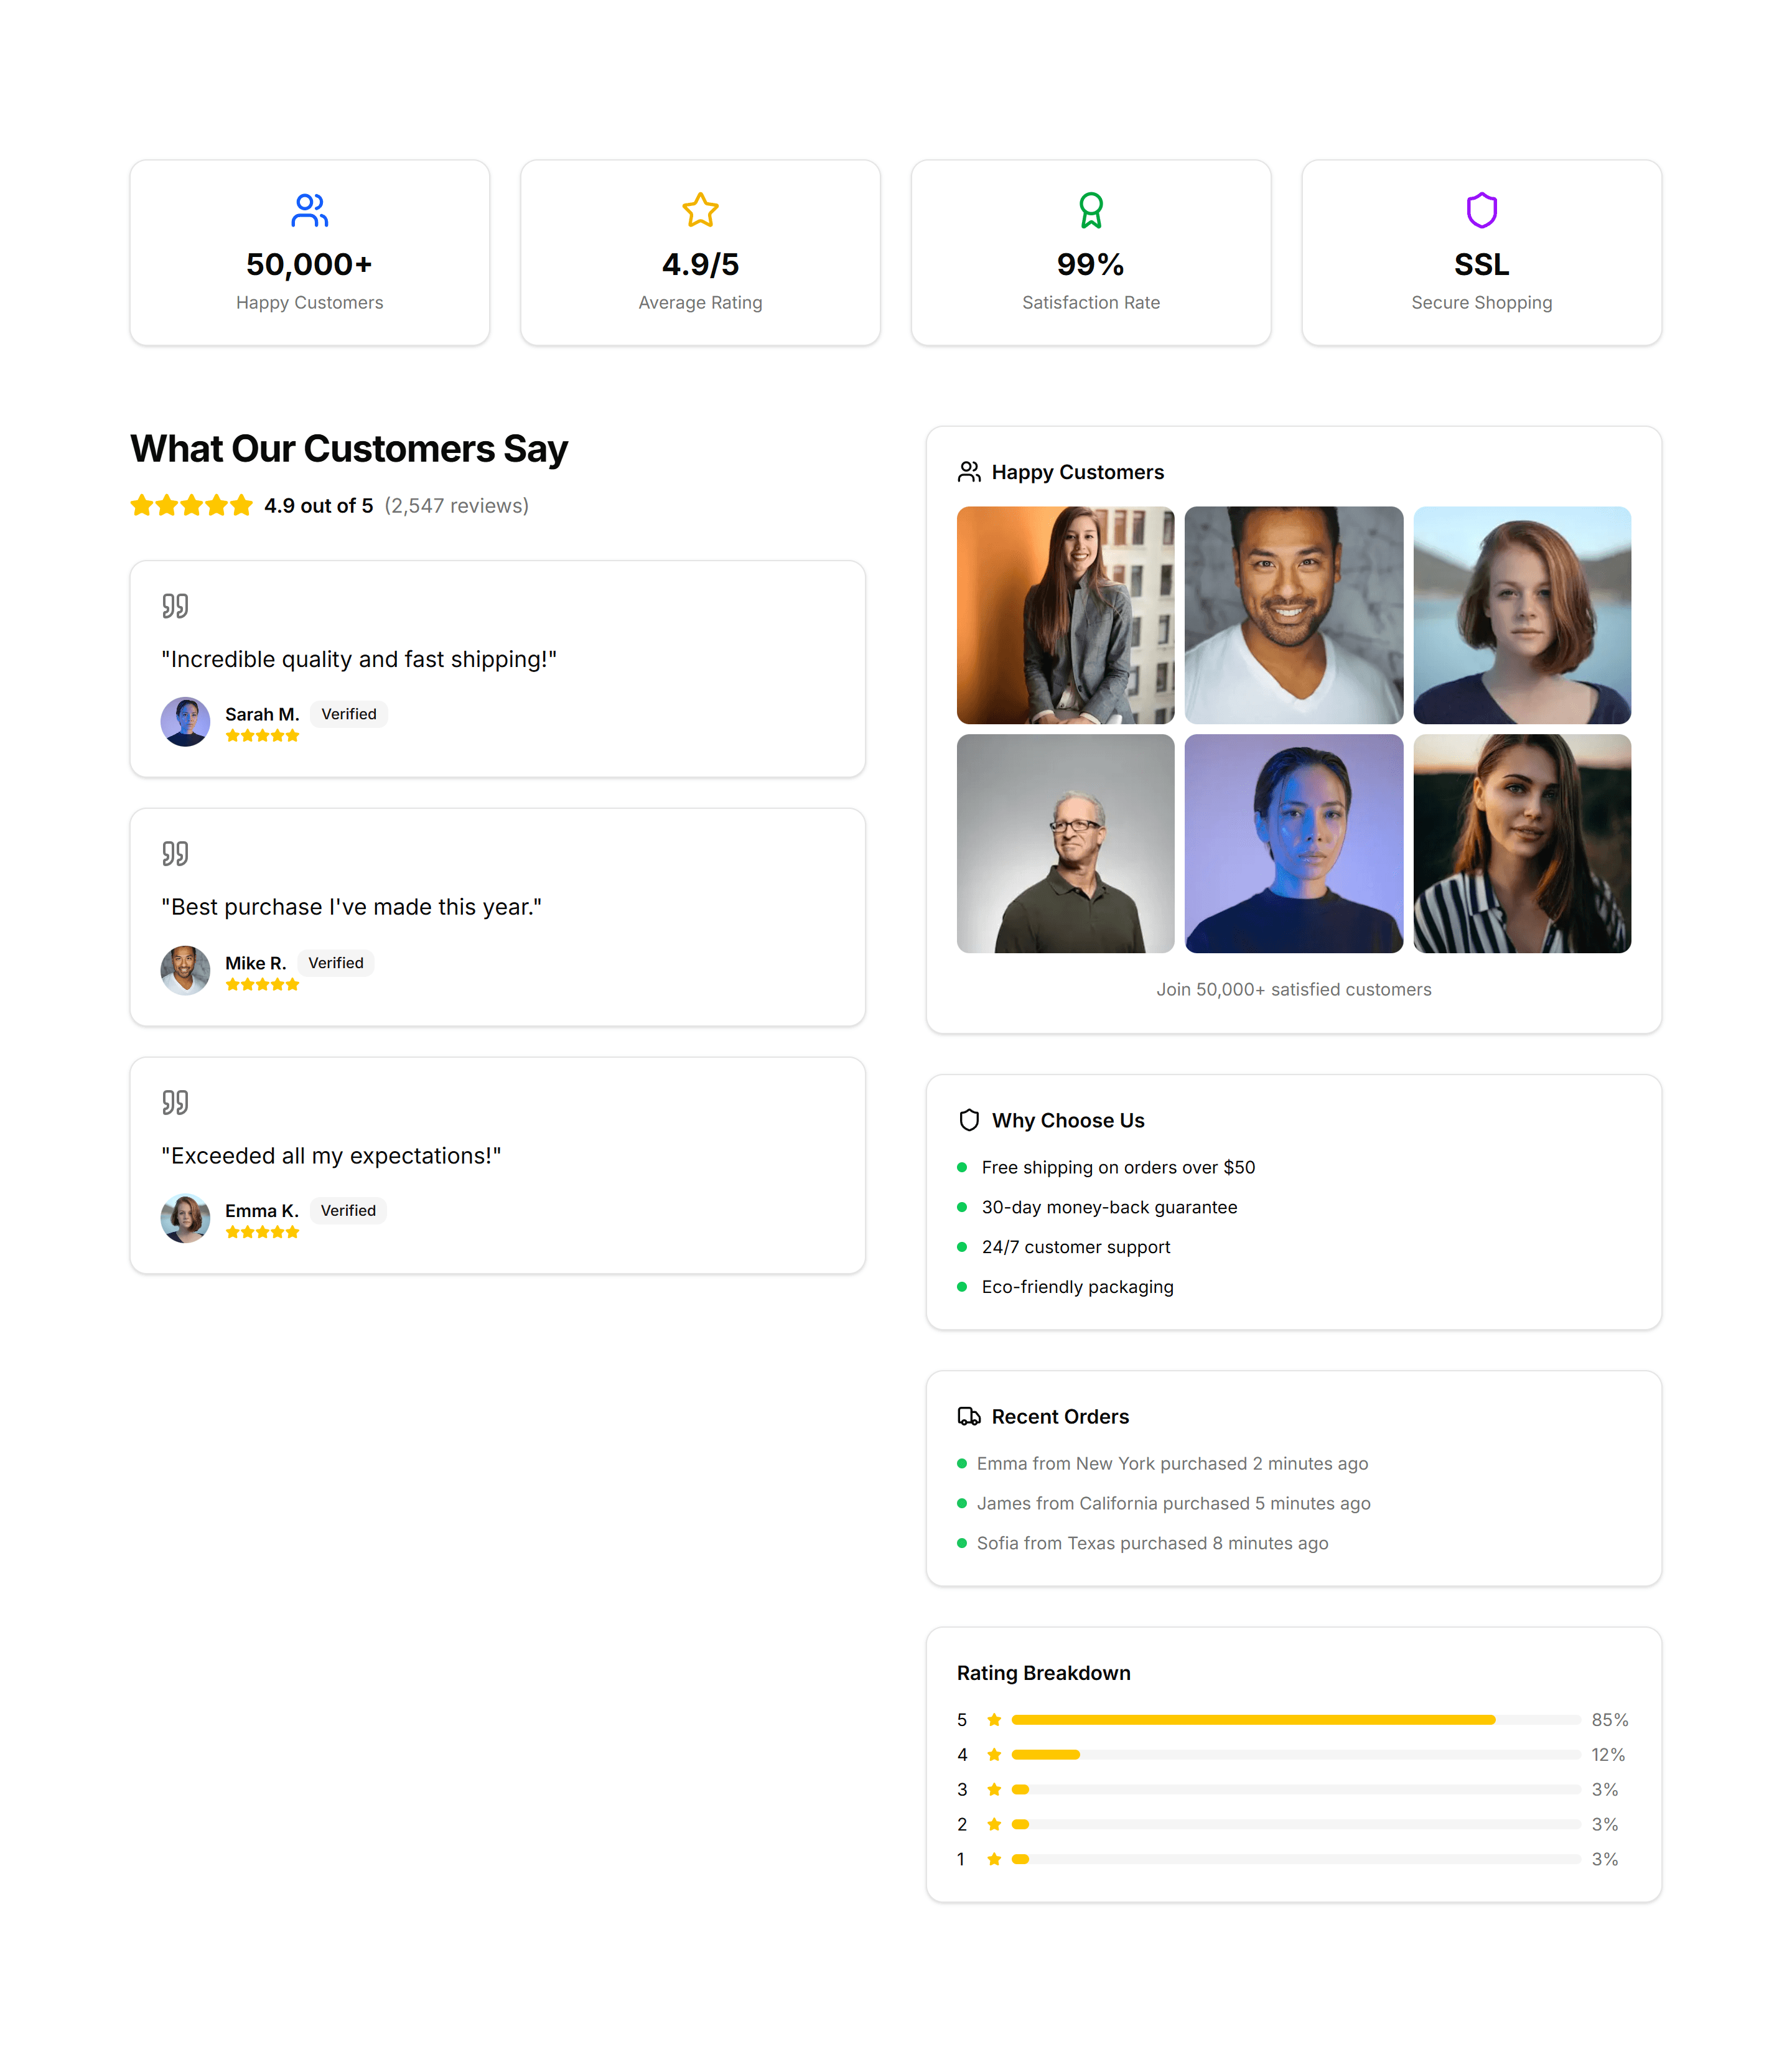Click Mike R.'s five-star rating

pyautogui.click(x=262, y=985)
